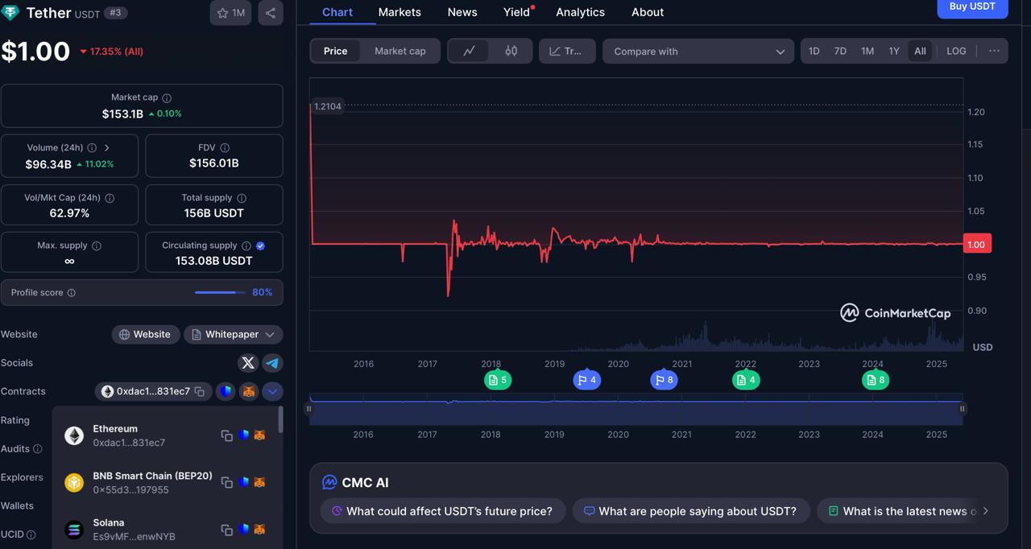Click the Buy USDT button
Image resolution: width=1031 pixels, height=549 pixels.
click(972, 7)
